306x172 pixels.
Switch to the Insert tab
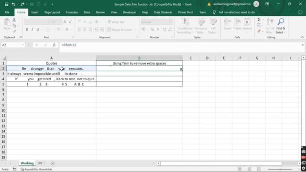[x=35, y=12]
